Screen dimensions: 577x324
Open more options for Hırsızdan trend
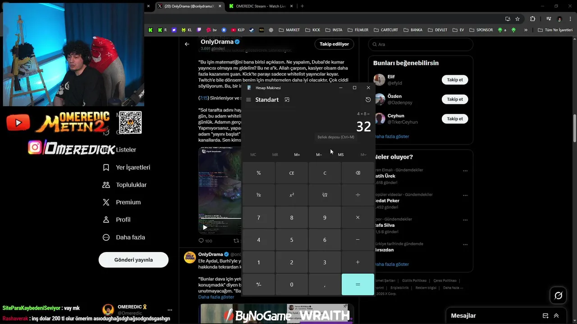465,245
